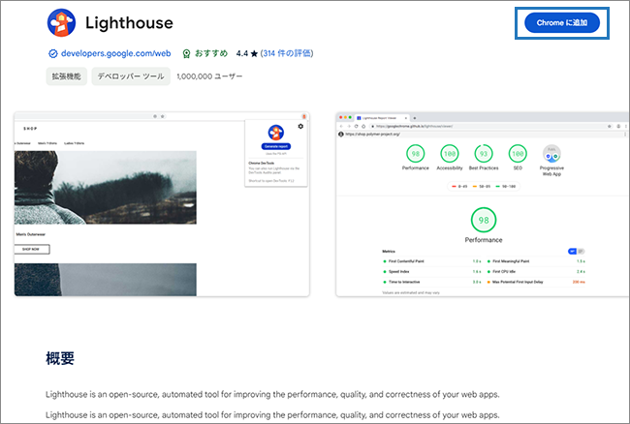
Task: Open the first shop preview screenshot
Action: click(x=162, y=204)
